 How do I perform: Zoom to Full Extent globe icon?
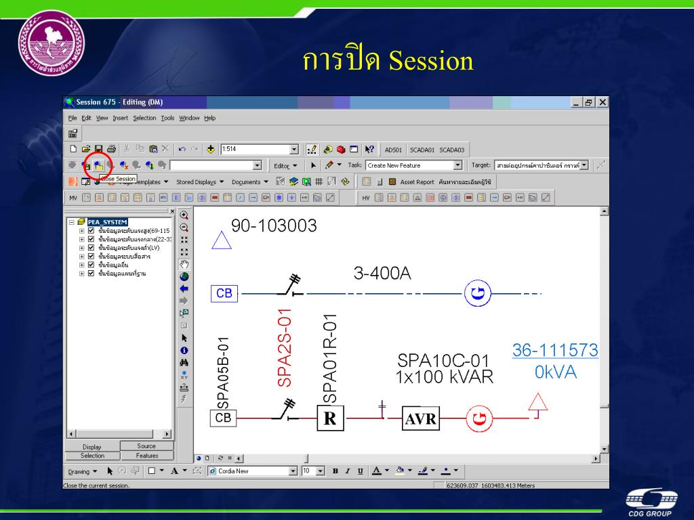click(x=184, y=277)
